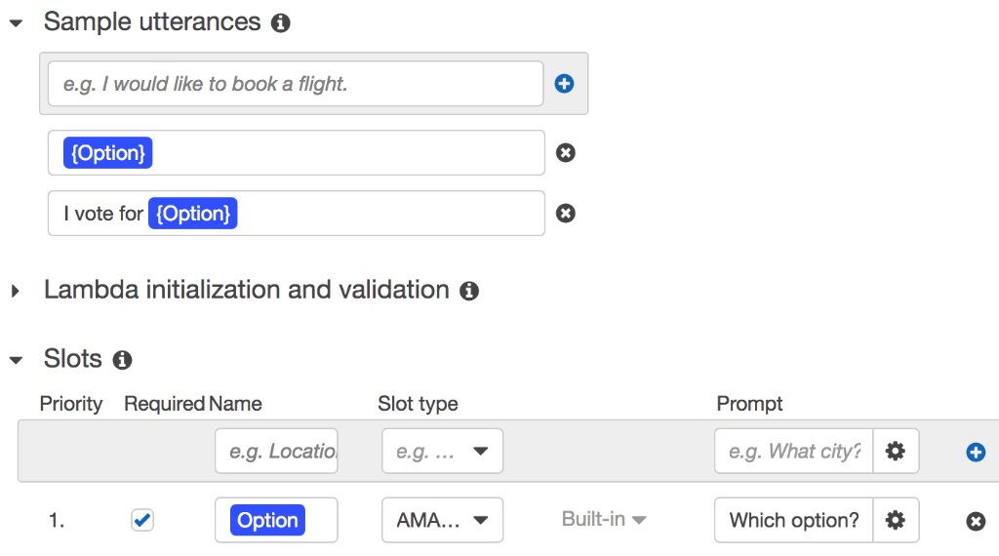
Task: Click the info icon beside Sample utterances
Action: 281,23
